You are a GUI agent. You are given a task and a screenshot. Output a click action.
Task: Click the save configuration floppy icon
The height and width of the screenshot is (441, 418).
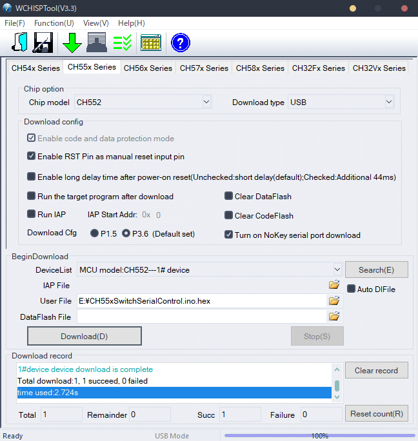click(43, 43)
